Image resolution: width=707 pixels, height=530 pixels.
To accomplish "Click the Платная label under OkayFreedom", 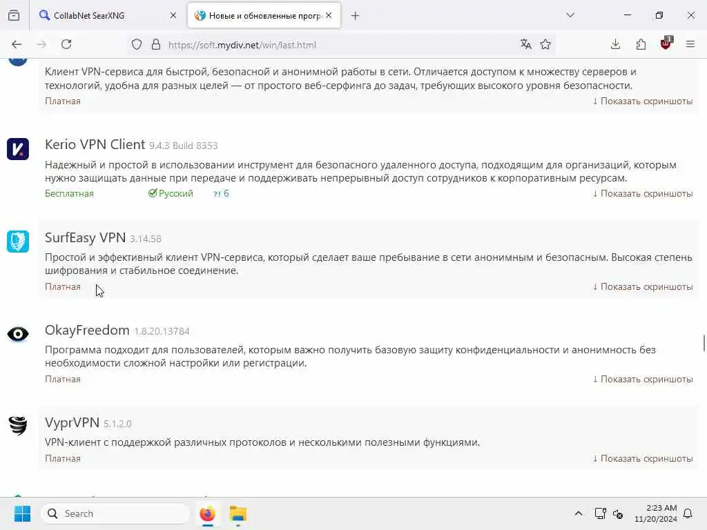I will point(63,379).
